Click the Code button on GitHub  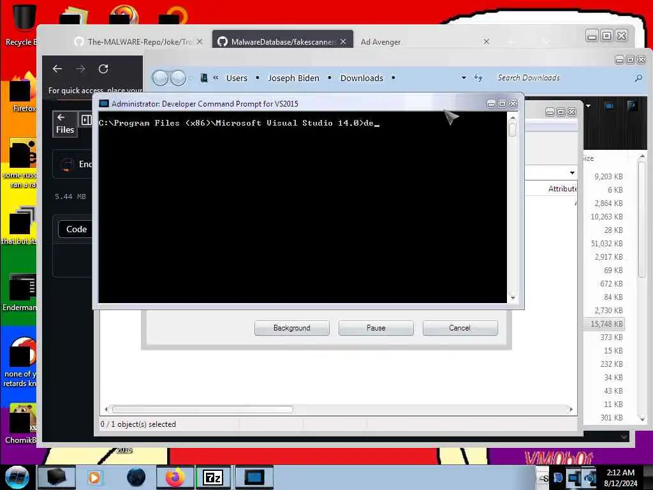[77, 229]
